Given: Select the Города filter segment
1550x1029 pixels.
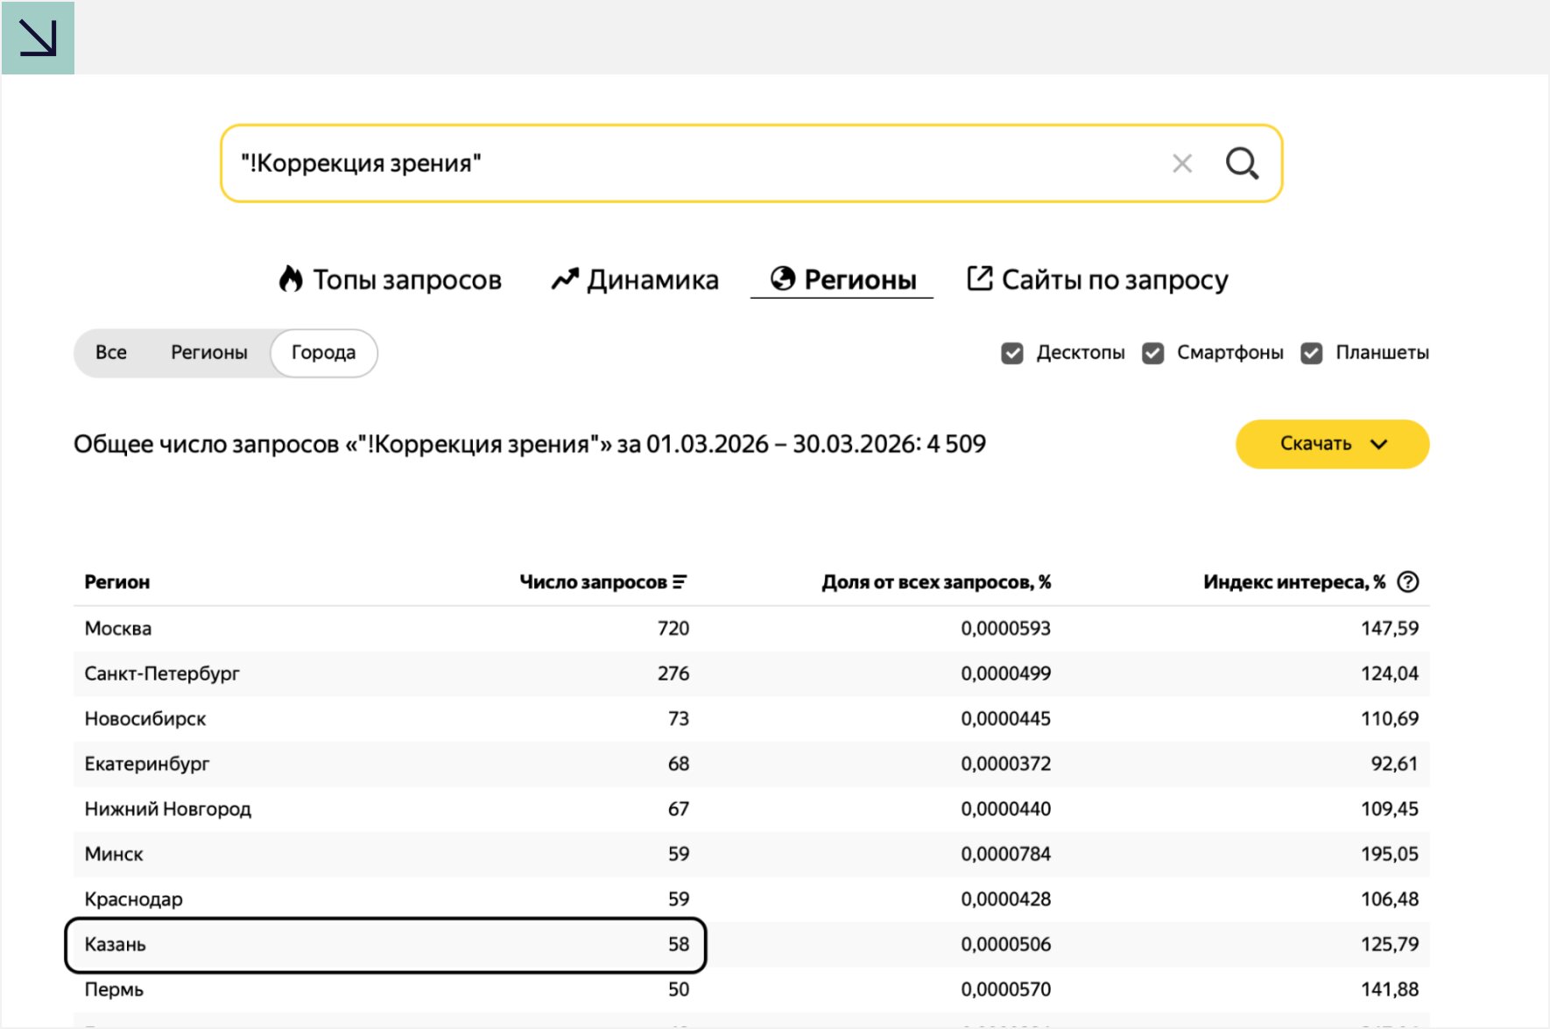Looking at the screenshot, I should (x=323, y=353).
